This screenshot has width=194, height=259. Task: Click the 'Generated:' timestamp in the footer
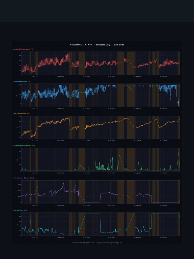point(83,243)
